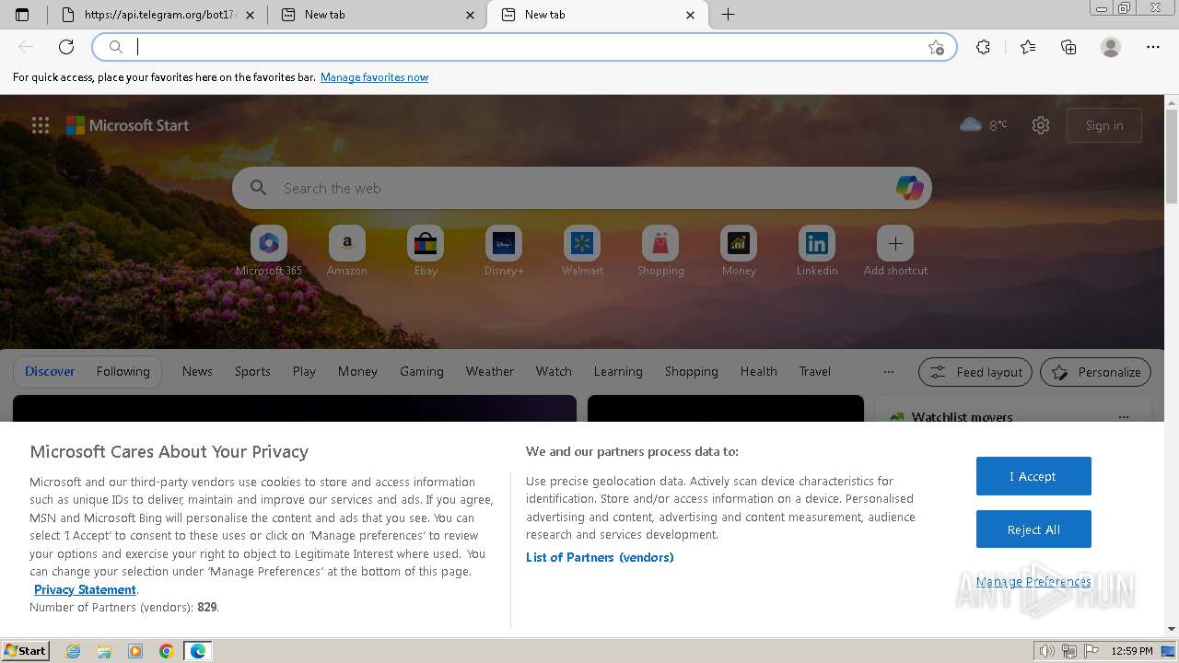Screen dimensions: 1179x663
Task: Expand more feed categories ellipsis
Action: point(889,372)
